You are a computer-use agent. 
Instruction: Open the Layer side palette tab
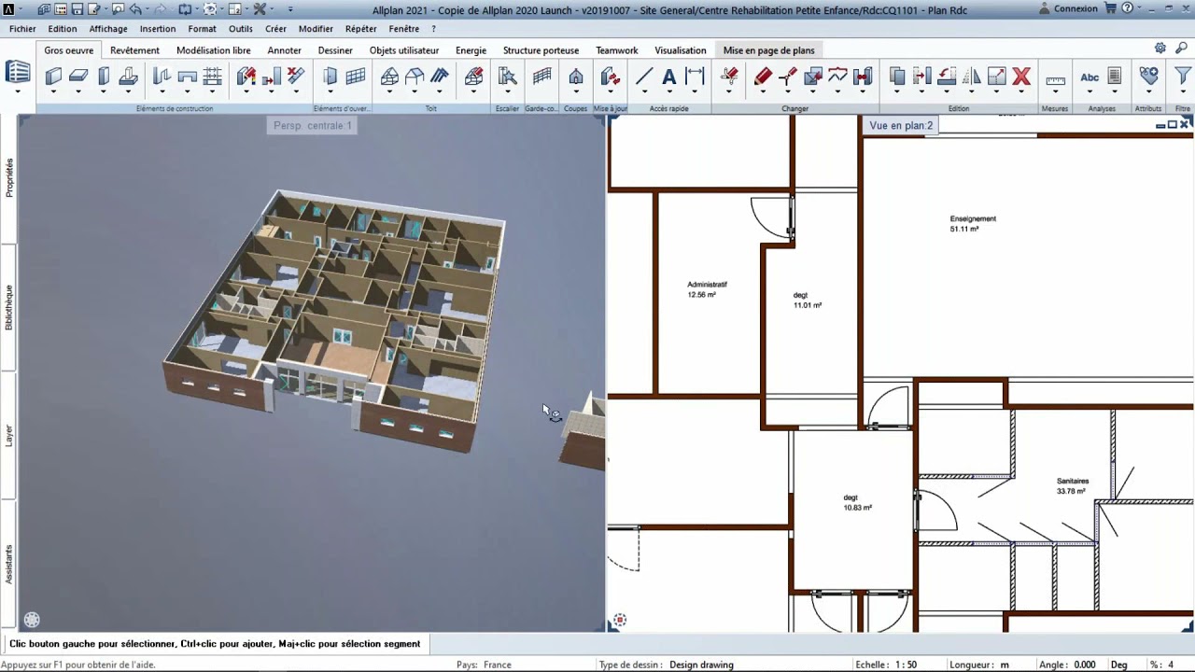pyautogui.click(x=9, y=435)
